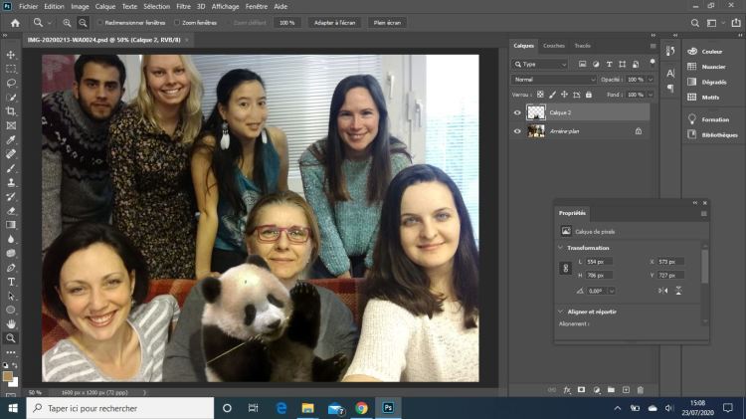Open the layer filter Type dropdown
The image size is (746, 419).
tap(540, 64)
